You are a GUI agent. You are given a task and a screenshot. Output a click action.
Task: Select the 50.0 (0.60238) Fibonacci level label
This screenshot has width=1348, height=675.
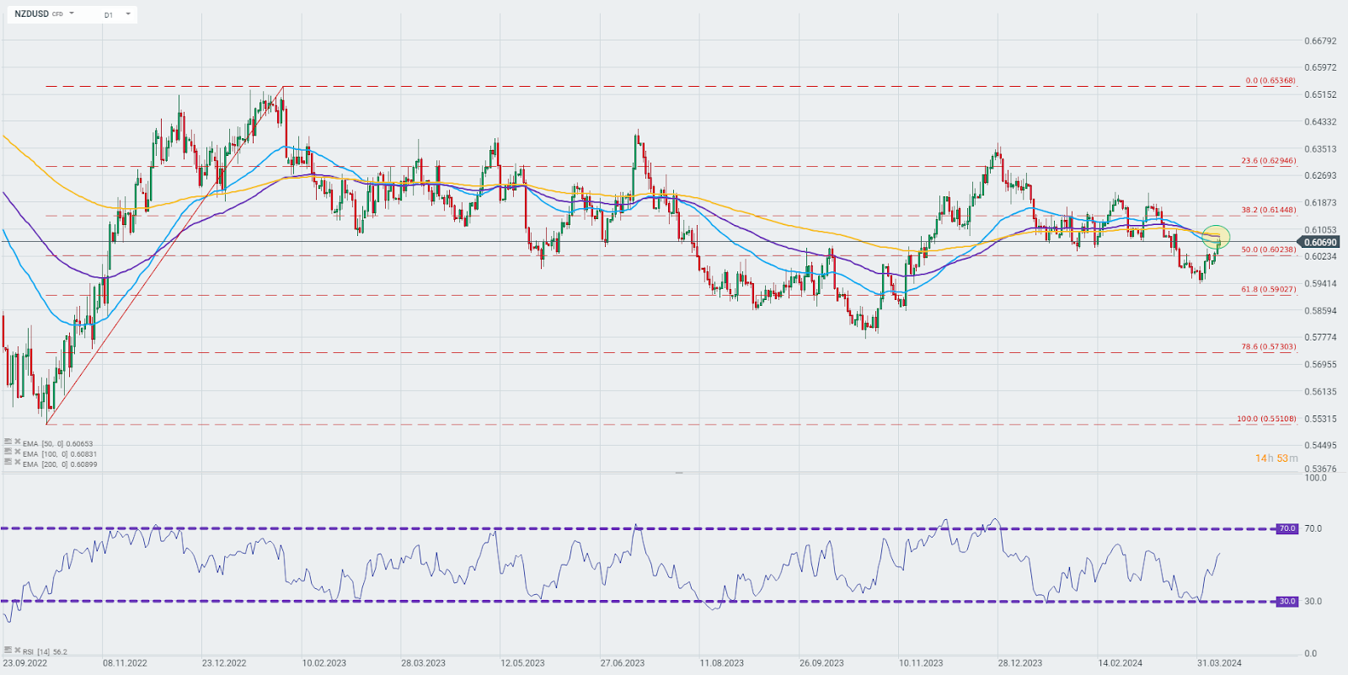point(1268,249)
